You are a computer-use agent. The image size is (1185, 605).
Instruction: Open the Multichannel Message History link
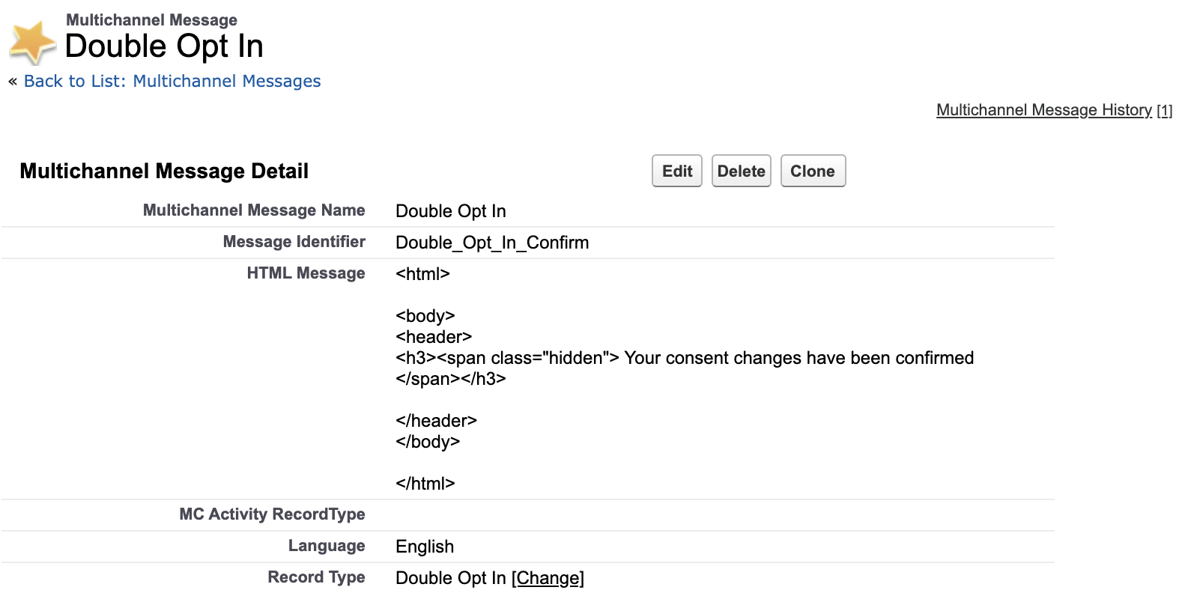(1043, 110)
